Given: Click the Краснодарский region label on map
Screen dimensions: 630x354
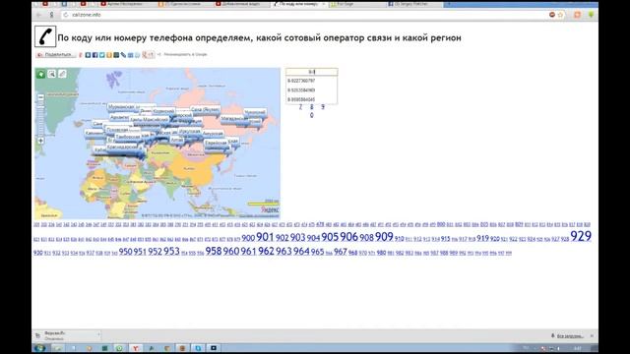Looking at the screenshot, I should [123, 147].
